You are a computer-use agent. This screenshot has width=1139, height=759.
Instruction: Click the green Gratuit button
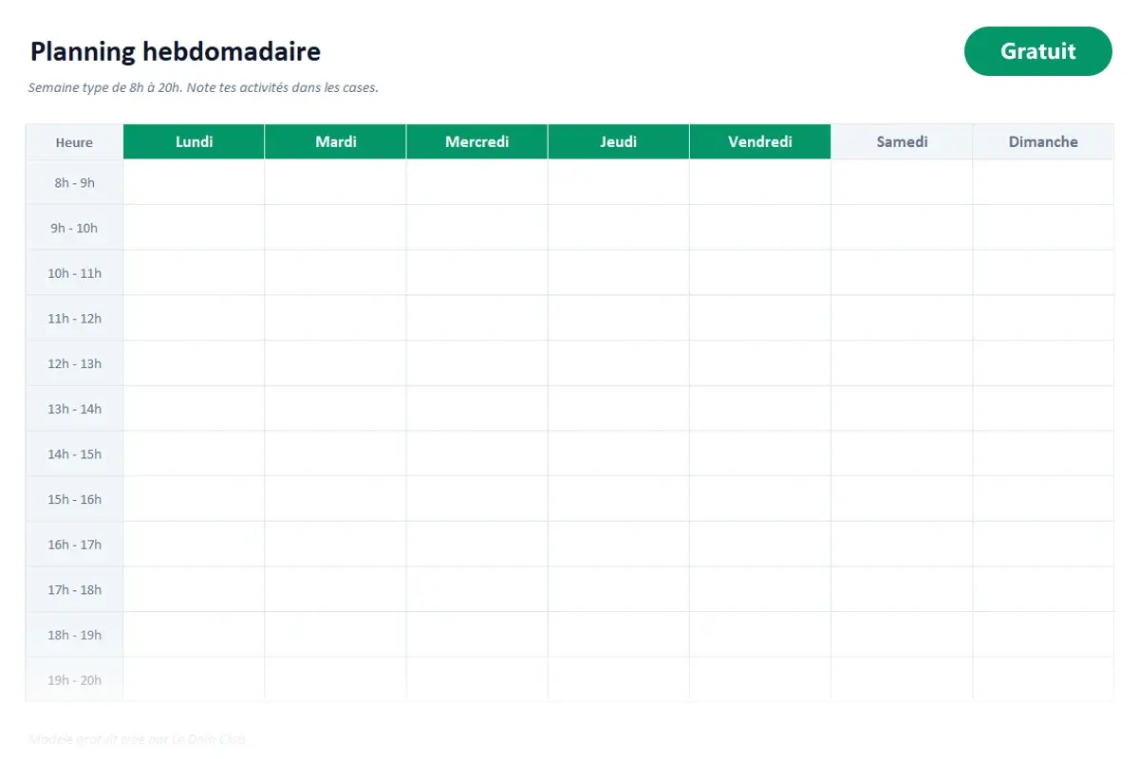coord(1037,51)
